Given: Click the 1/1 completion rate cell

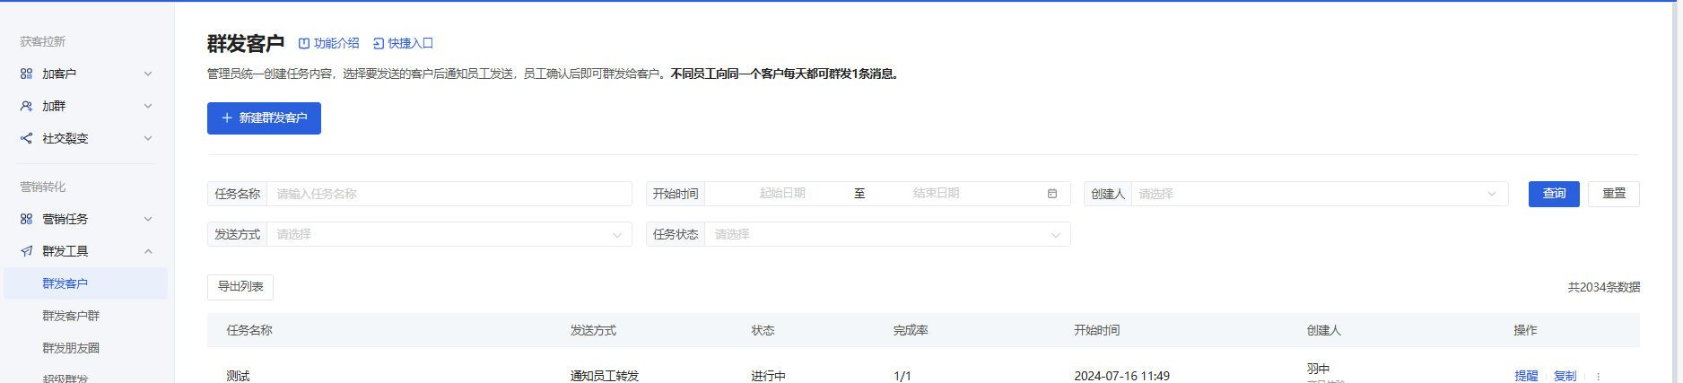Looking at the screenshot, I should (x=903, y=377).
